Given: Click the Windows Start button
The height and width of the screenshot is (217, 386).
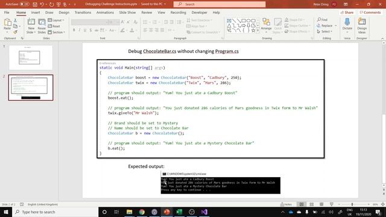Looking at the screenshot, I should [6, 212].
